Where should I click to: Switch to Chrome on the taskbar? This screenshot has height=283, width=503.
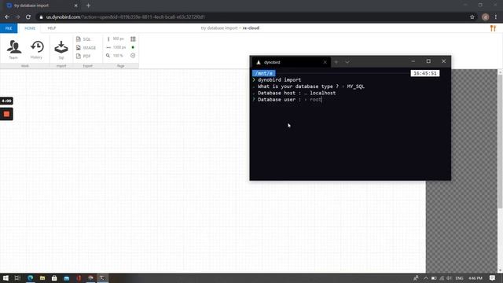pyautogui.click(x=91, y=277)
